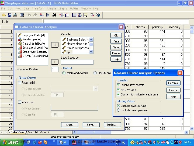Click the Use Sets toolbar icon
The height and width of the screenshot is (146, 194).
click(x=98, y=15)
